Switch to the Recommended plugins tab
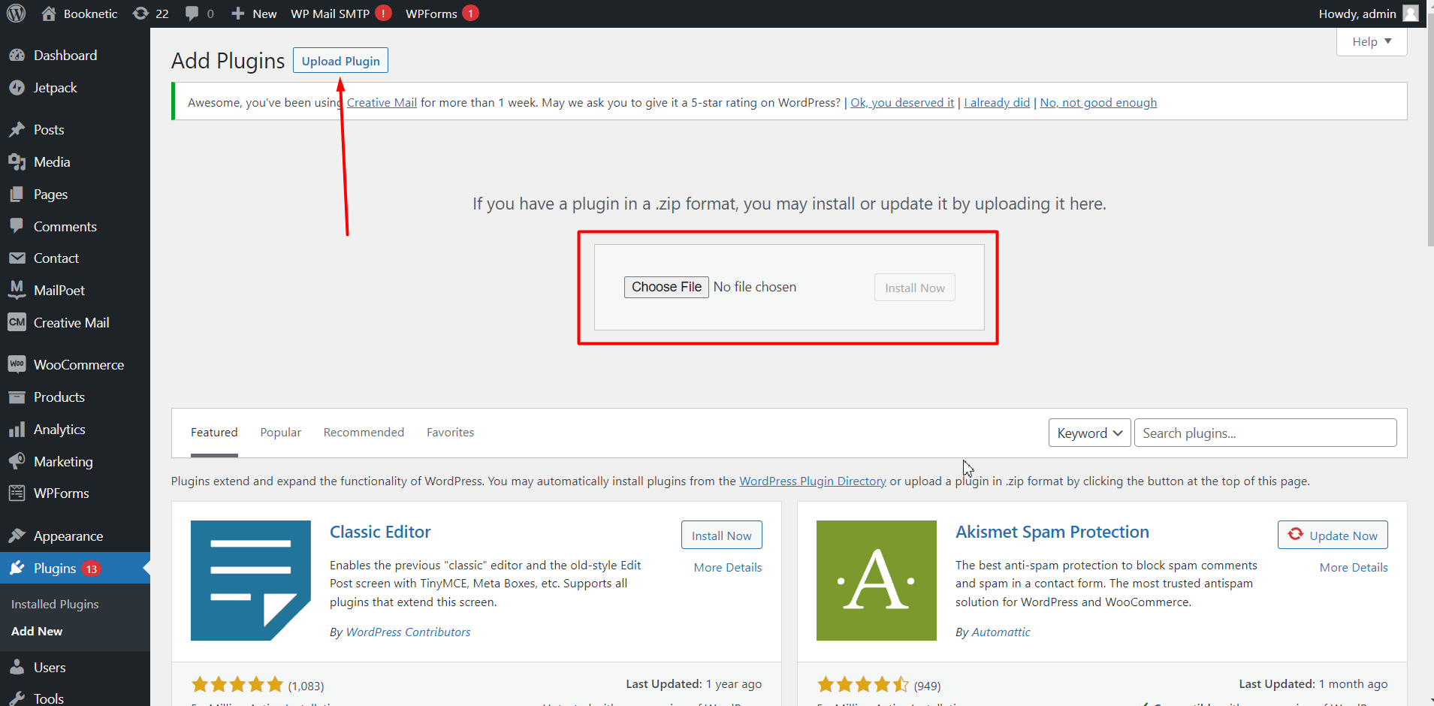1434x706 pixels. pyautogui.click(x=364, y=433)
